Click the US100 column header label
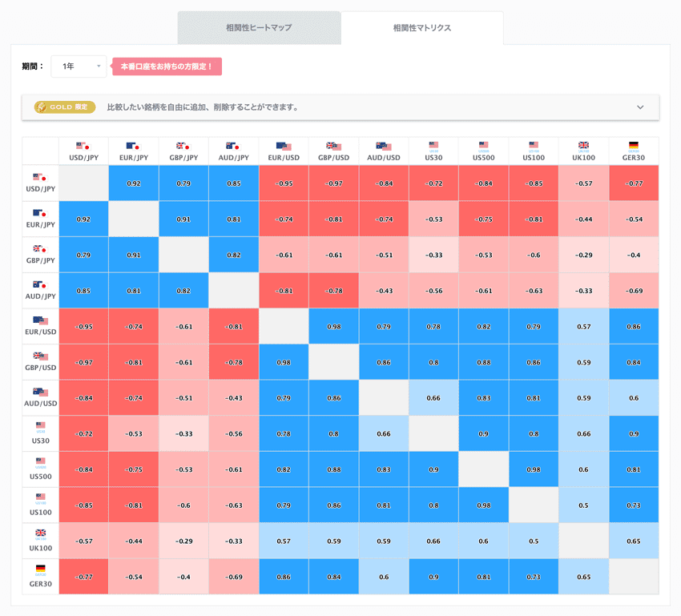Screen dimensions: 681x616 click(534, 157)
